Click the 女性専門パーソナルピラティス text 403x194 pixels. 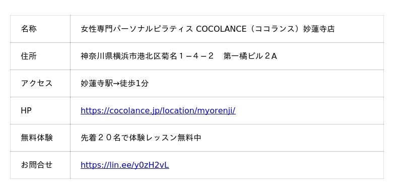tap(137, 29)
